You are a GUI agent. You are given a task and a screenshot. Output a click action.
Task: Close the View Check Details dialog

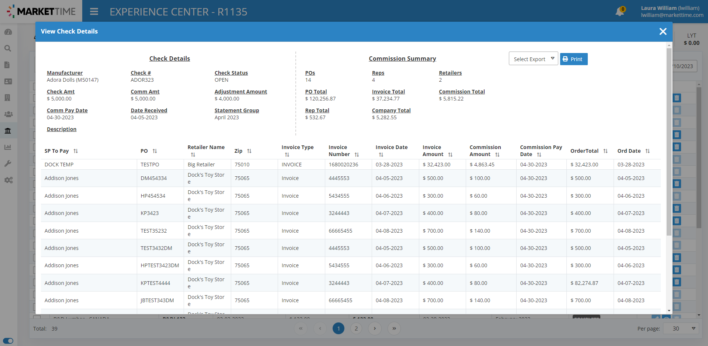tap(663, 32)
